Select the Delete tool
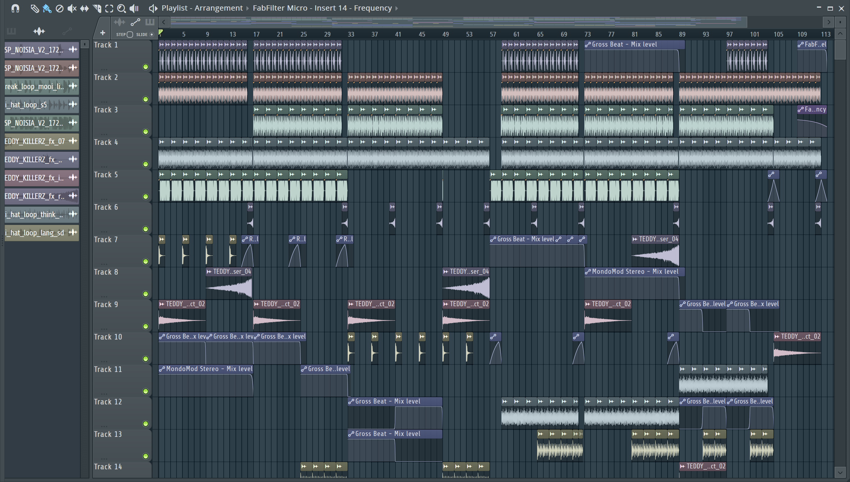The width and height of the screenshot is (850, 482). pyautogui.click(x=59, y=8)
